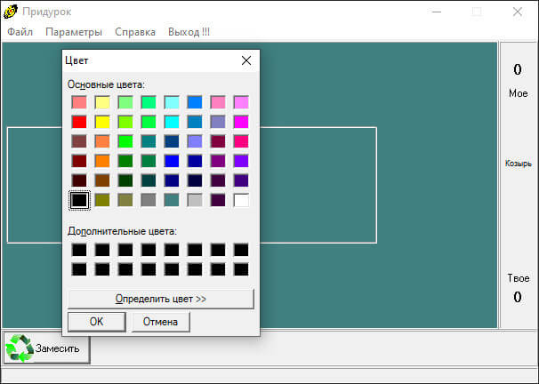Choose the white basic color swatch
Screen dimensions: 539x384
[x=241, y=200]
